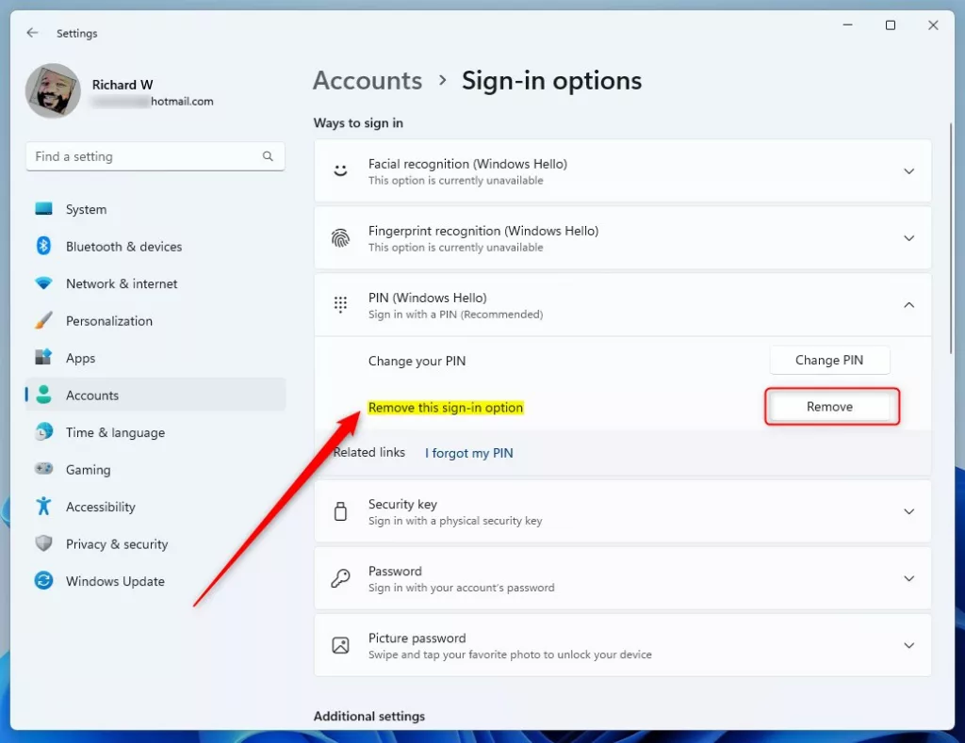The width and height of the screenshot is (965, 743).
Task: Click the back arrow in Settings
Action: coord(33,33)
